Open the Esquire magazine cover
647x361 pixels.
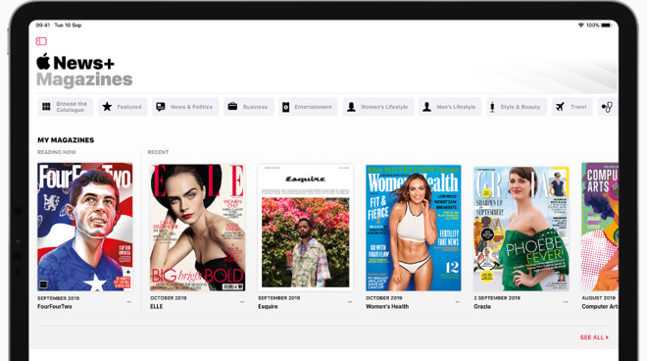(305, 228)
